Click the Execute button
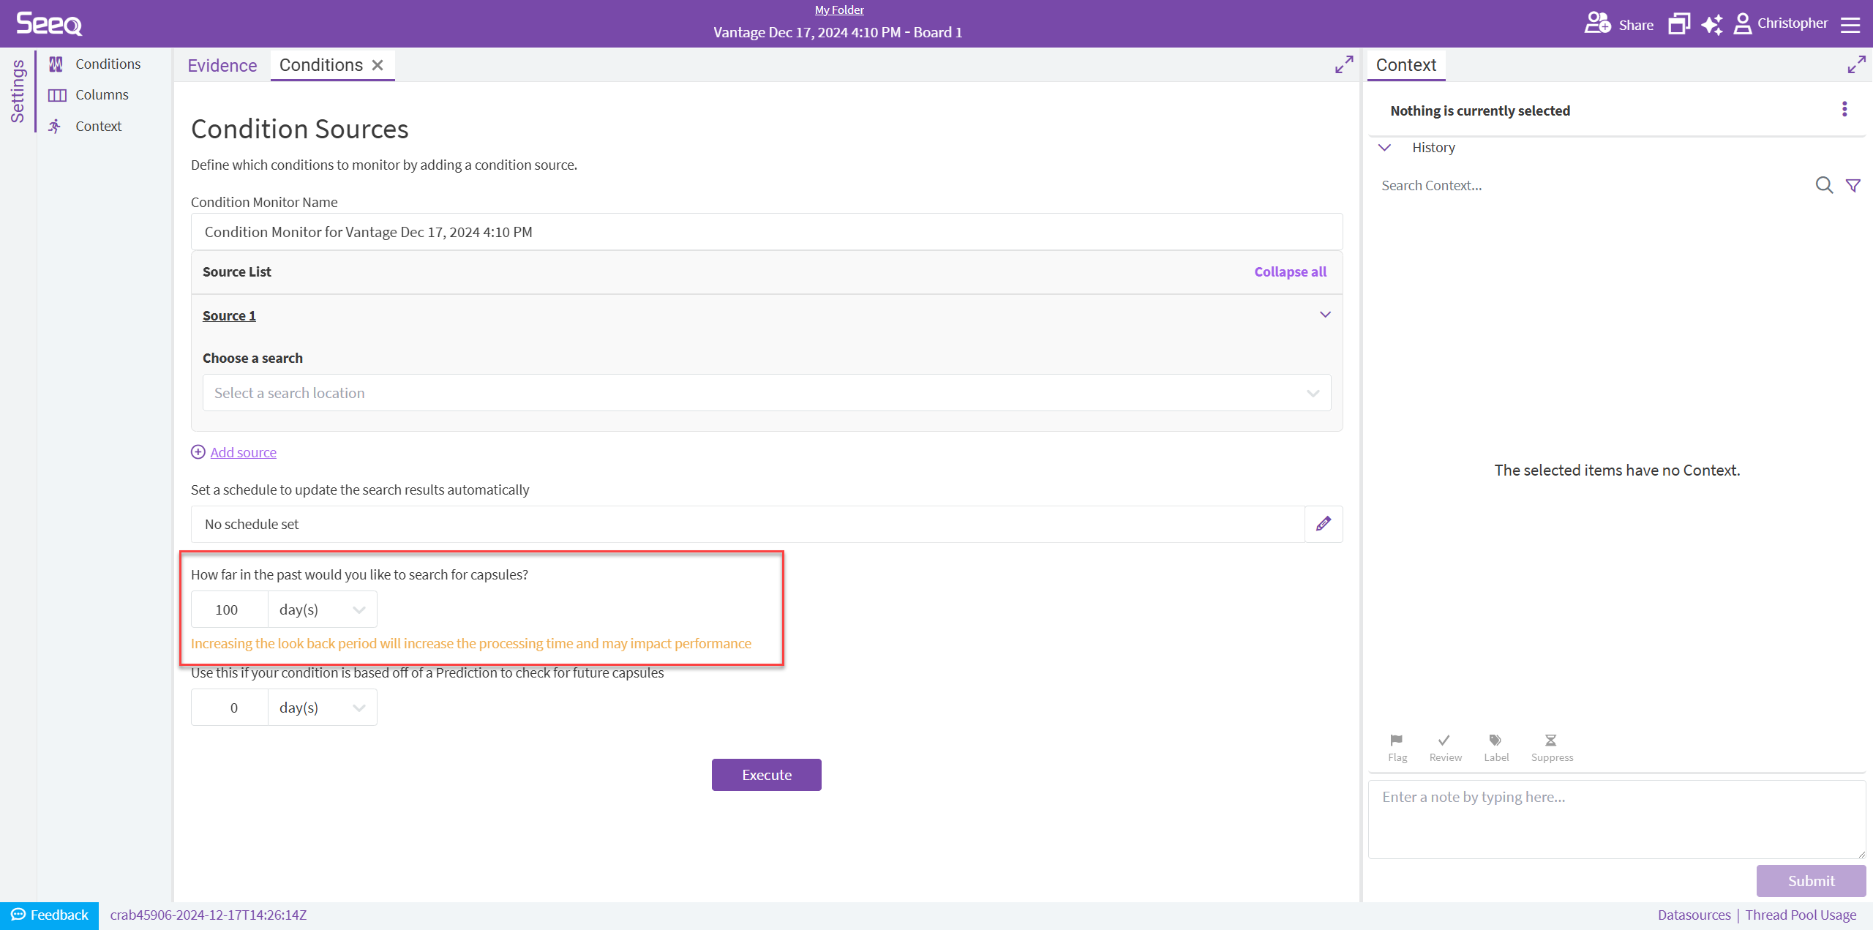Viewport: 1873px width, 930px height. [766, 775]
